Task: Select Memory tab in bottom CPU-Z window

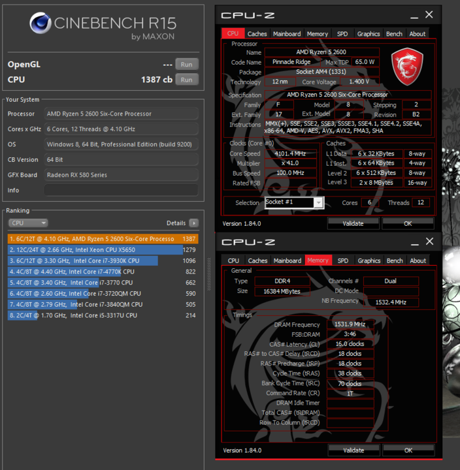Action: 318,260
